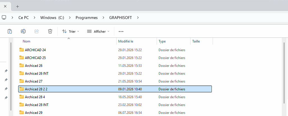Select the ARCHICAD 25 folder

(x=115, y=58)
